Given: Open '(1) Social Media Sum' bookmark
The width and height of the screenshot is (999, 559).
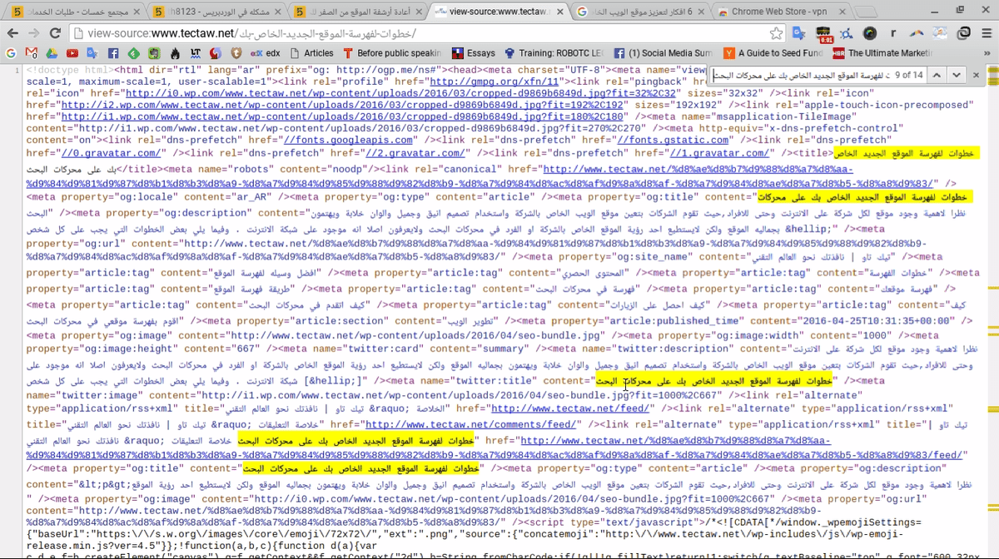Looking at the screenshot, I should (x=665, y=53).
